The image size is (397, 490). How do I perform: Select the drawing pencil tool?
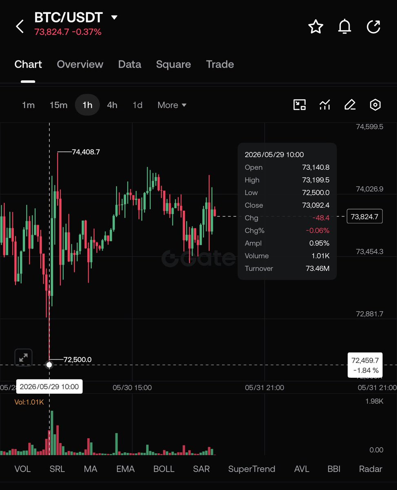[350, 105]
